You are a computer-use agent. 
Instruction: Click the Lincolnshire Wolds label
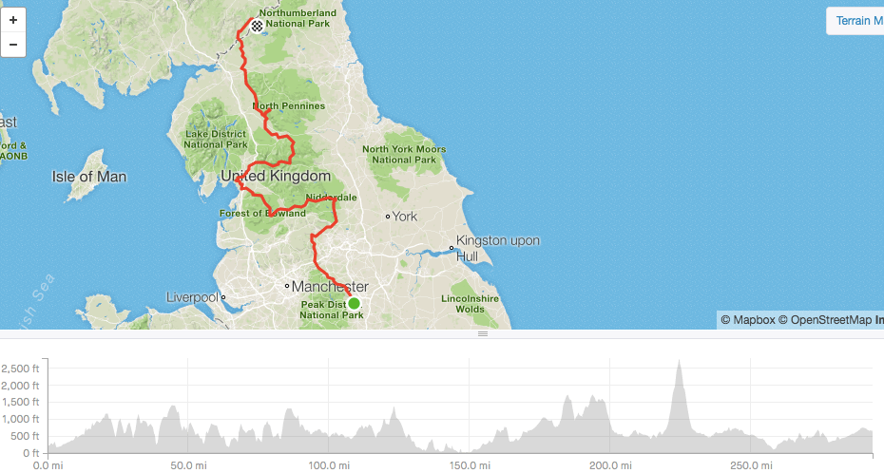point(471,304)
